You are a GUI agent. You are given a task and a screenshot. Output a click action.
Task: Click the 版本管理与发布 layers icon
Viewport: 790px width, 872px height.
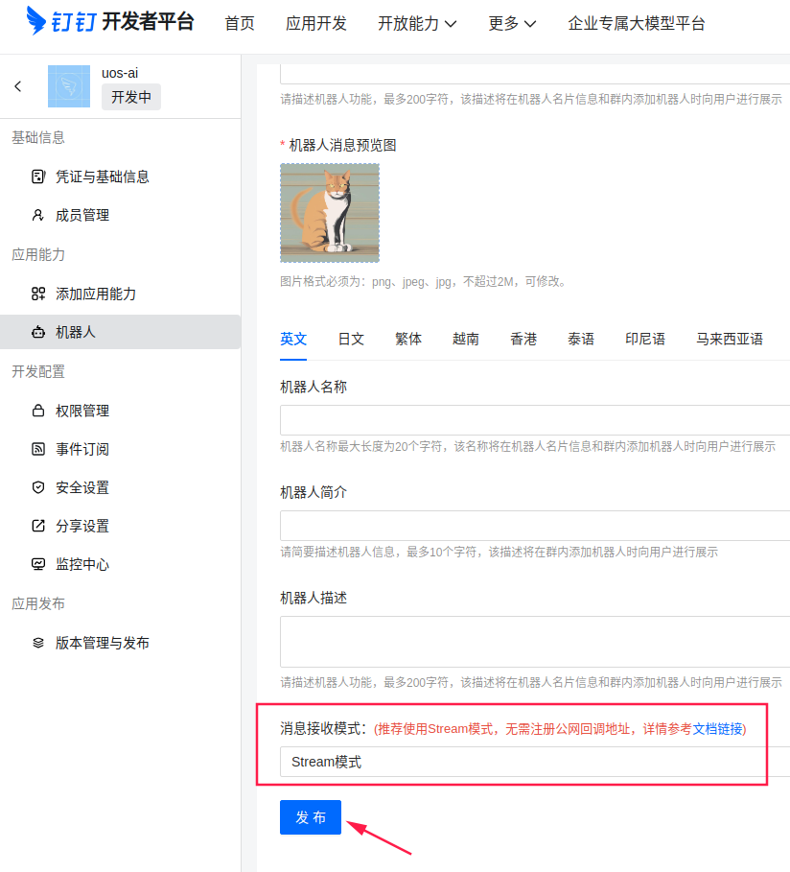click(x=37, y=643)
